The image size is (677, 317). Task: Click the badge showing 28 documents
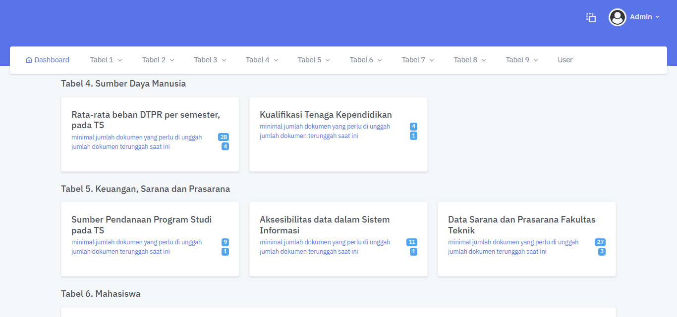point(224,137)
